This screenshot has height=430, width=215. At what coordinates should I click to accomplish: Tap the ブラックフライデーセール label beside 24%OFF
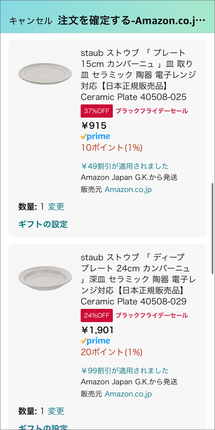[152, 315]
